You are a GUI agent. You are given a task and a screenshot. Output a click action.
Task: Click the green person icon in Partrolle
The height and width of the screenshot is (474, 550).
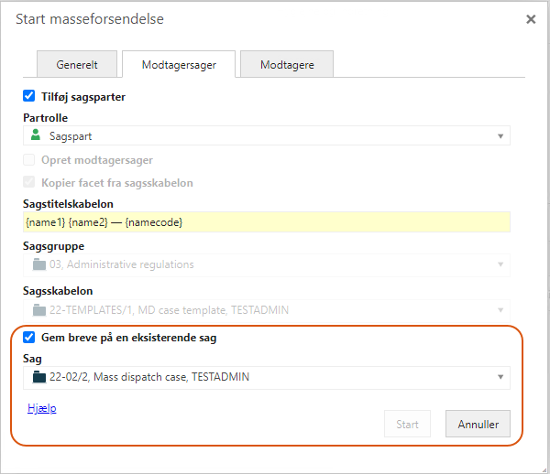[36, 135]
